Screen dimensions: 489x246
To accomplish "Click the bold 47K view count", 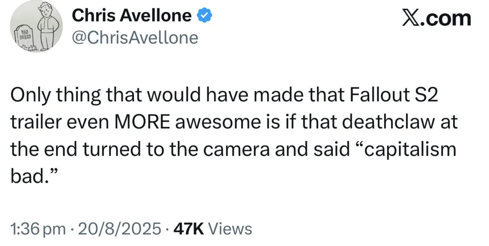I will pos(189,228).
